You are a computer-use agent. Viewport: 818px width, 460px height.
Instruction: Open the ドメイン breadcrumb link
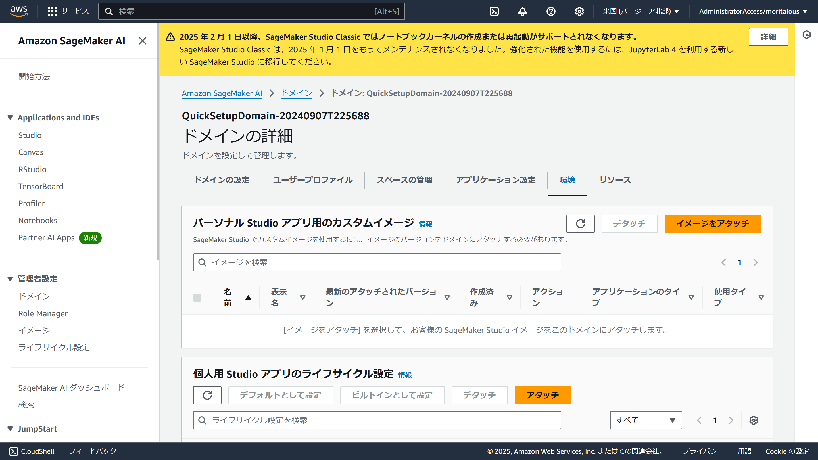pos(296,93)
